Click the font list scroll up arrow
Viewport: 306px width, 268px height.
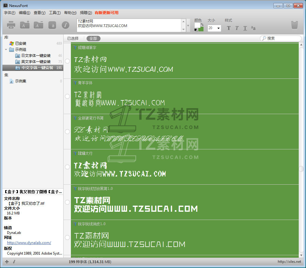301,45
